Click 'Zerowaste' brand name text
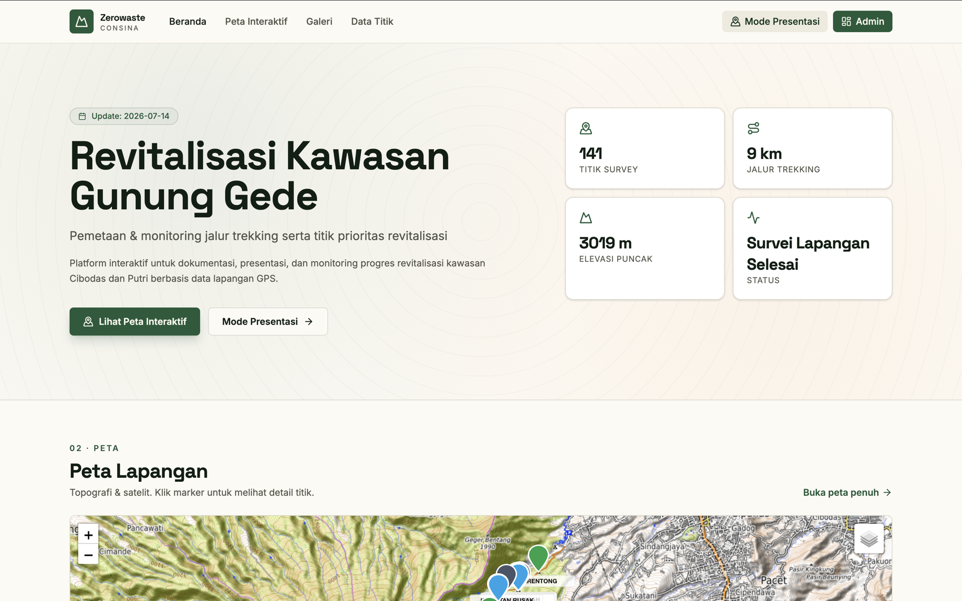962x601 pixels. tap(123, 18)
